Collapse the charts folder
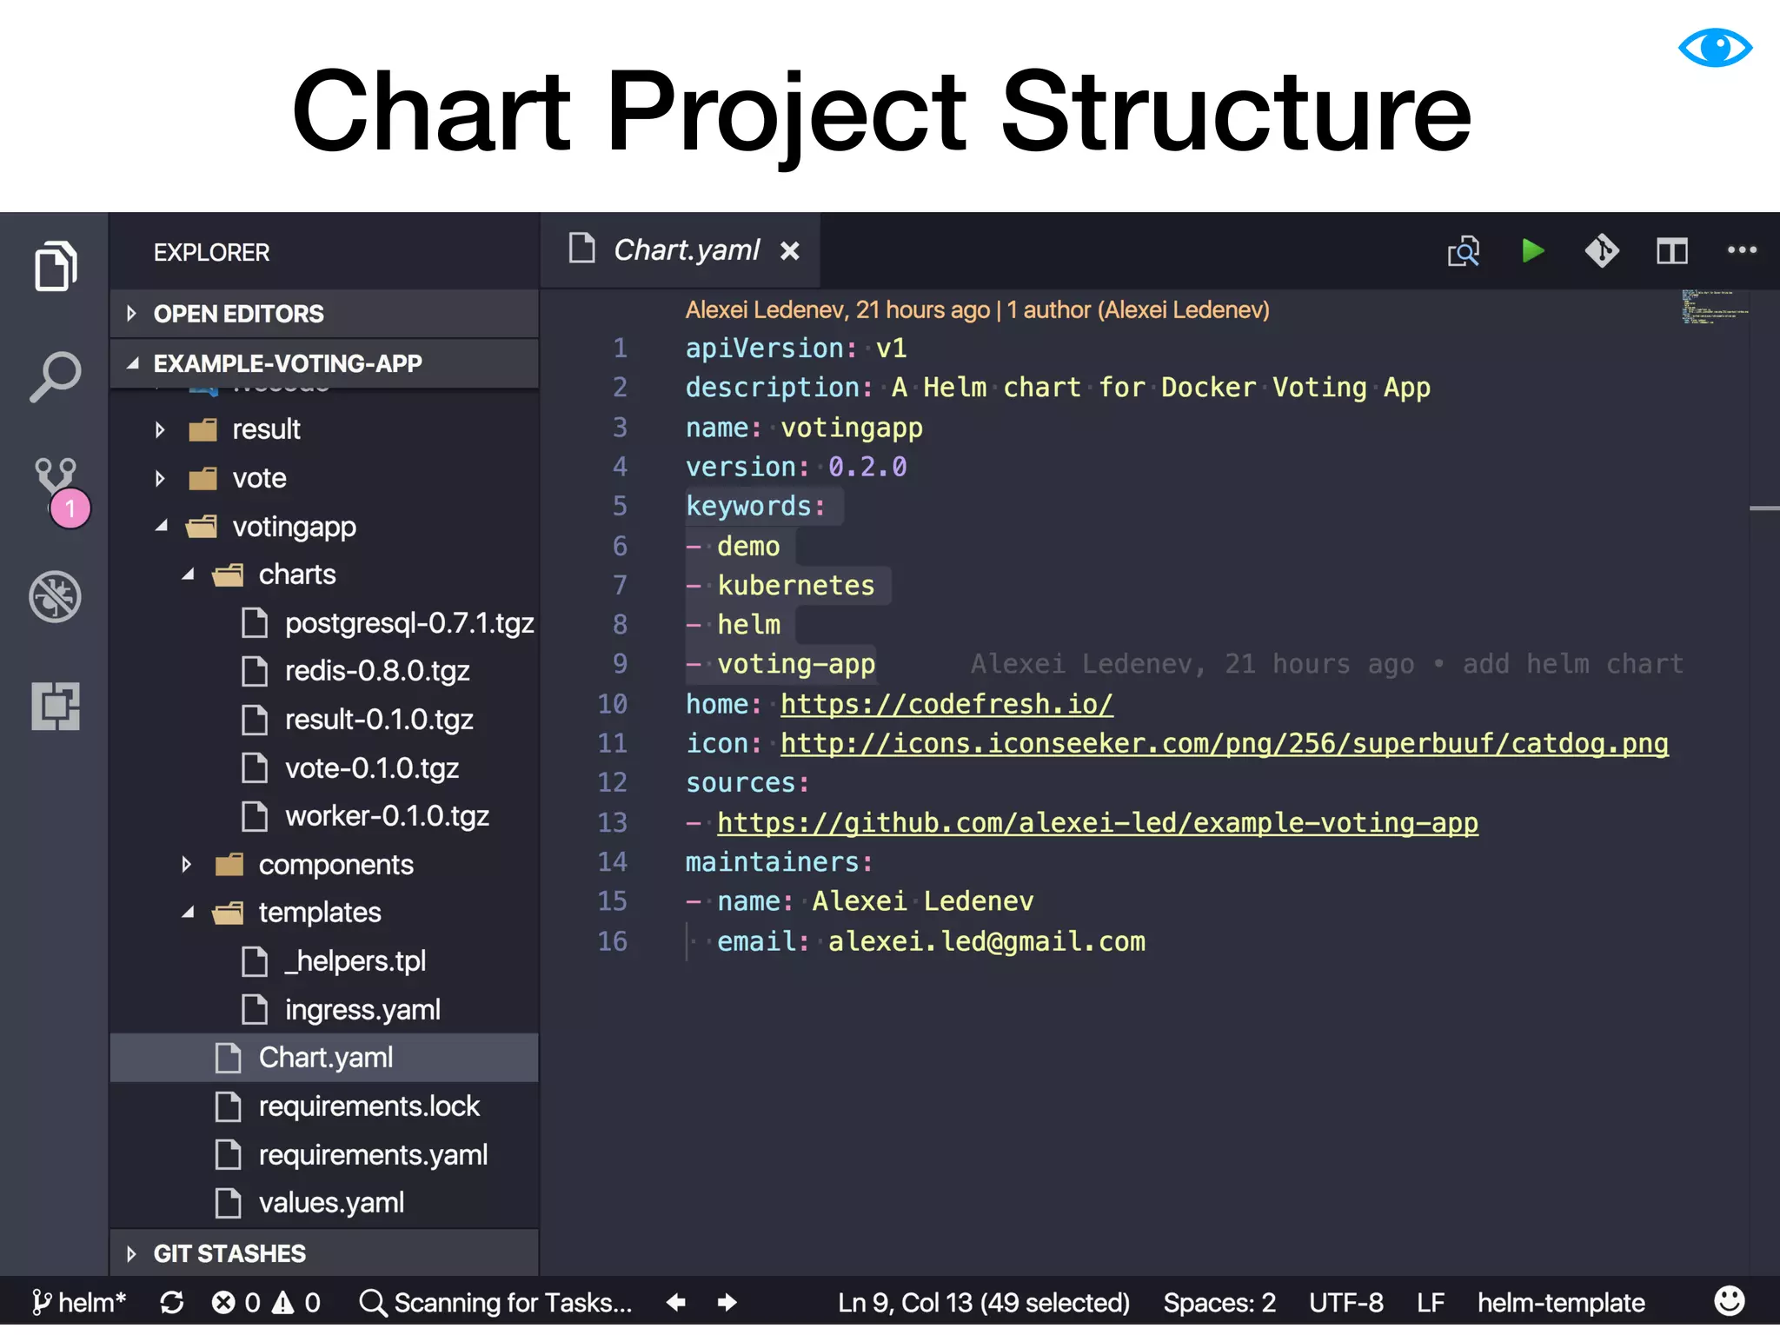This screenshot has width=1780, height=1335. 296,575
